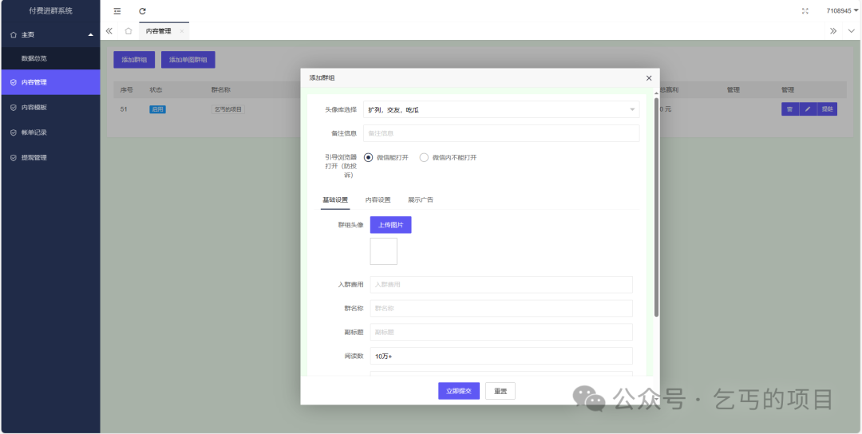Click the 群名称 column header
Viewport: 862px width, 434px height.
pyautogui.click(x=220, y=89)
